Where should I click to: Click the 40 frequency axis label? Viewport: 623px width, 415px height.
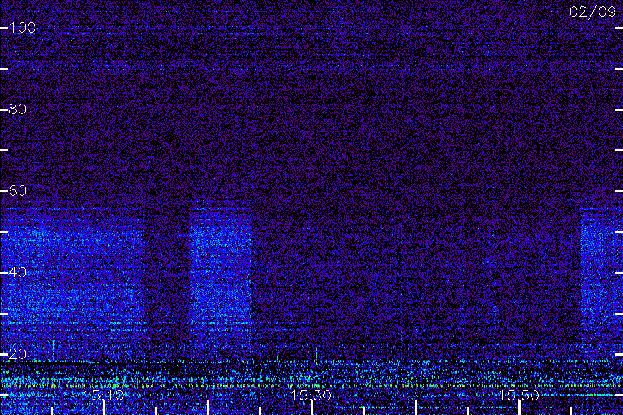[x=17, y=272]
